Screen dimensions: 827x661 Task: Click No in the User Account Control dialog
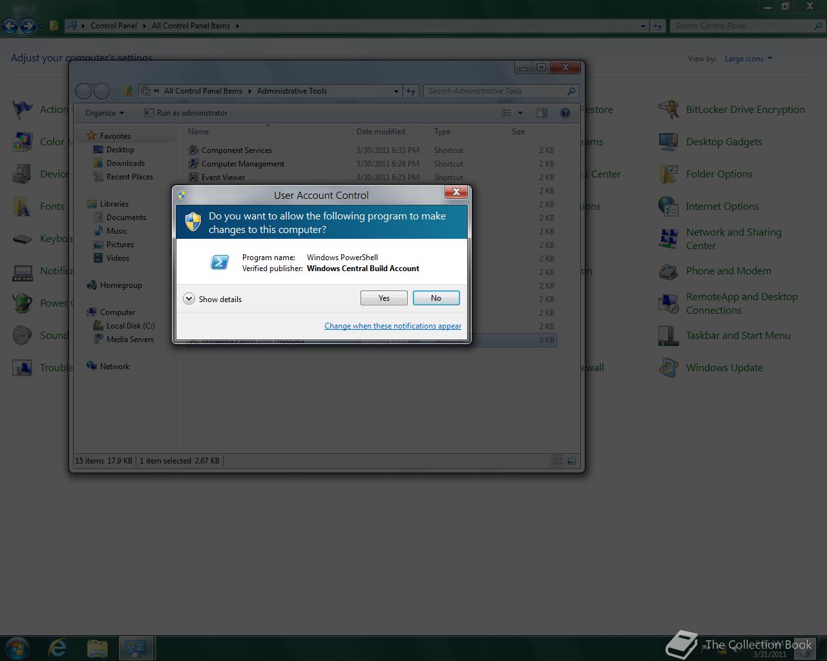click(x=436, y=298)
